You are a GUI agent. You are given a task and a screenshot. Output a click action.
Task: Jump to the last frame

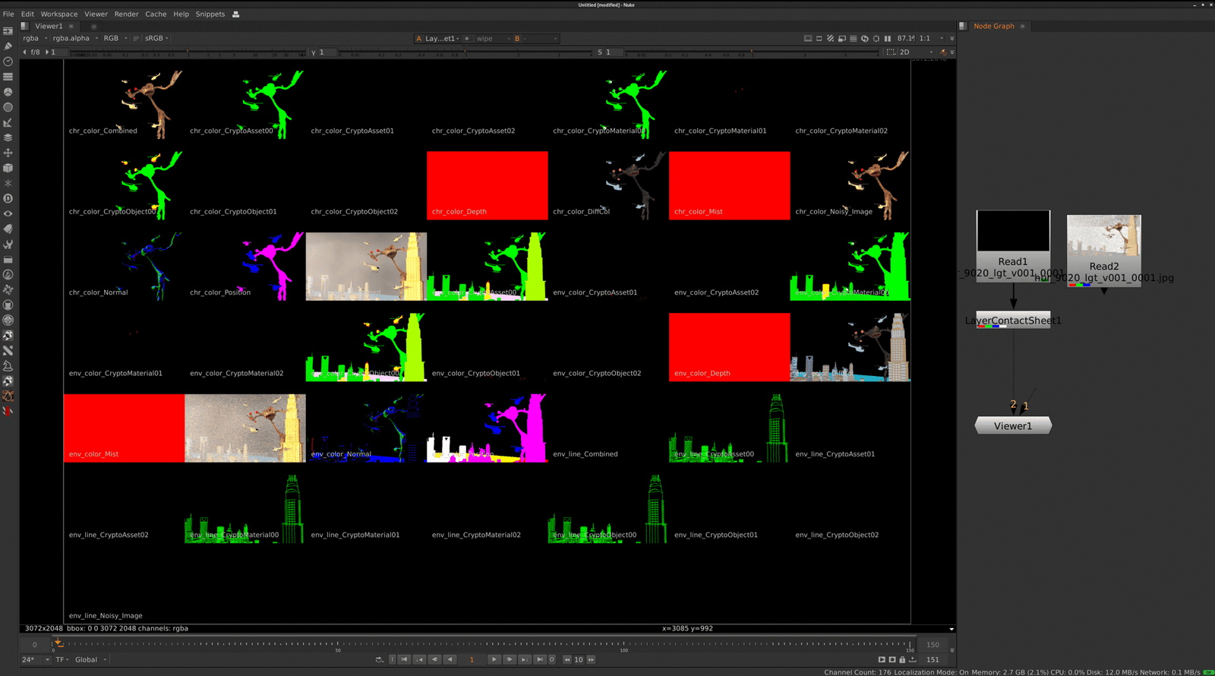point(539,659)
